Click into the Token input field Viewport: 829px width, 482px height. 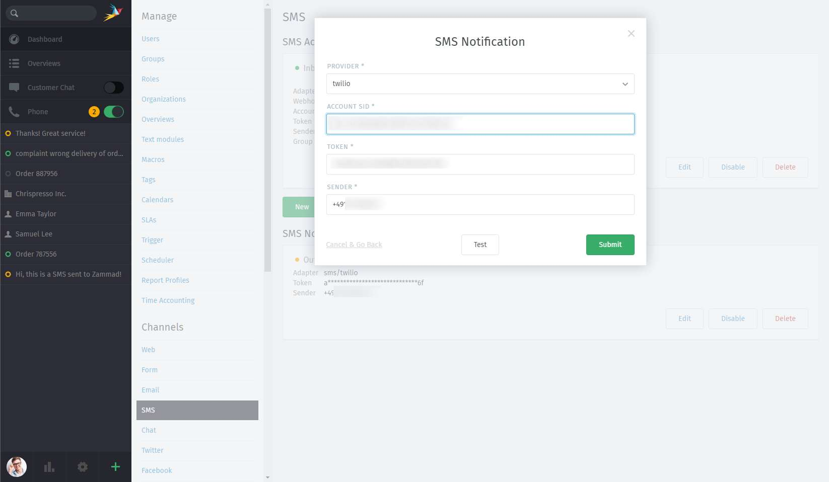[x=480, y=164]
